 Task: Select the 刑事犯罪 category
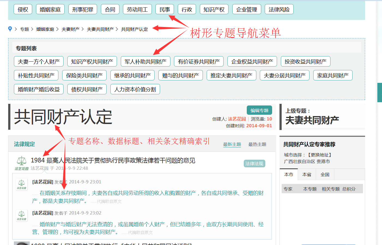pyautogui.click(x=83, y=10)
